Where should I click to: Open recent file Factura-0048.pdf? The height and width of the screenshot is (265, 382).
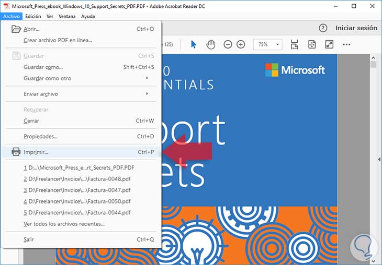(77, 179)
